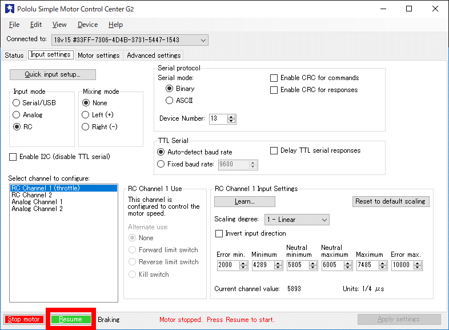Open the Device menu

coord(87,25)
